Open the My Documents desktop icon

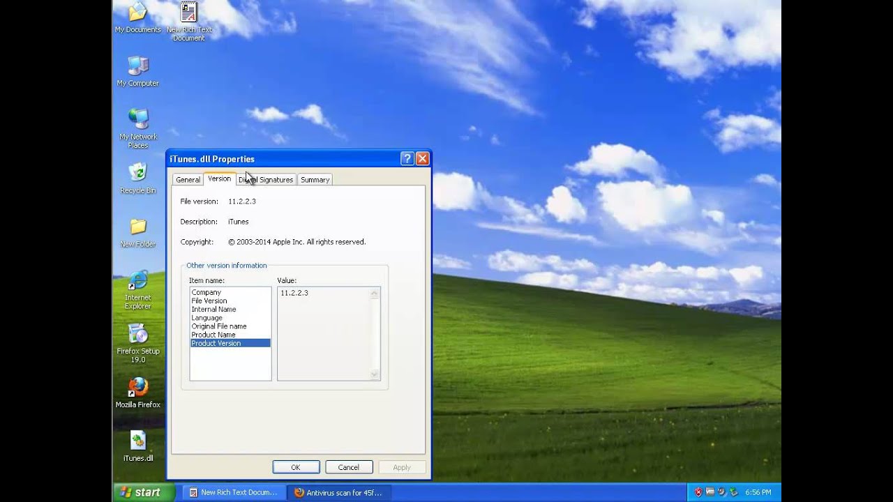click(138, 17)
